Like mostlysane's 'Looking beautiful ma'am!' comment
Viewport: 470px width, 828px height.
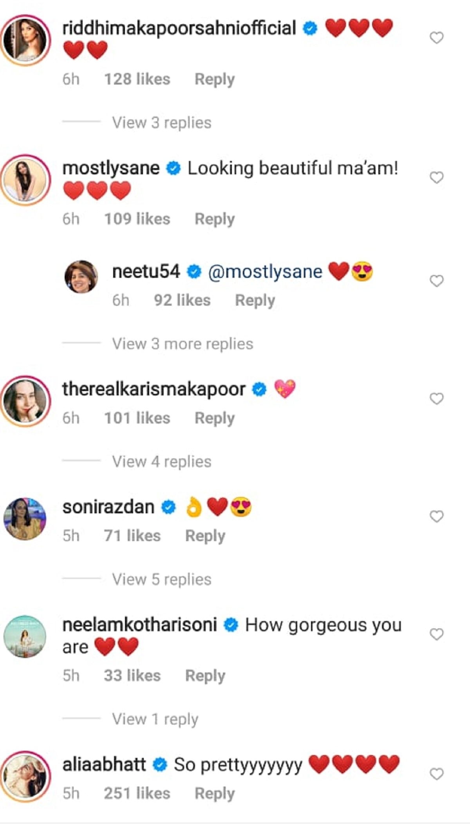436,178
